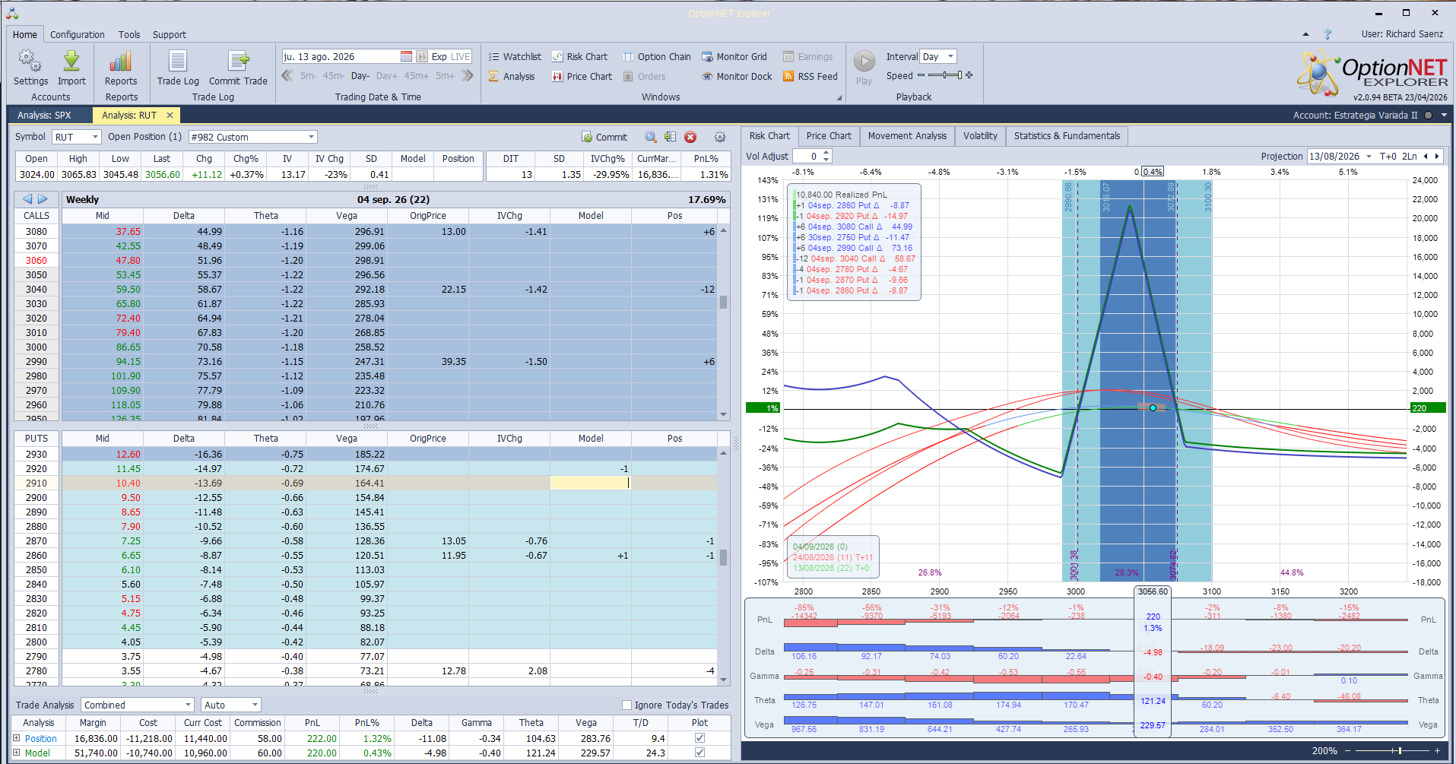Open the Analysis window from ribbon
This screenshot has height=764, width=1456.
tap(512, 76)
